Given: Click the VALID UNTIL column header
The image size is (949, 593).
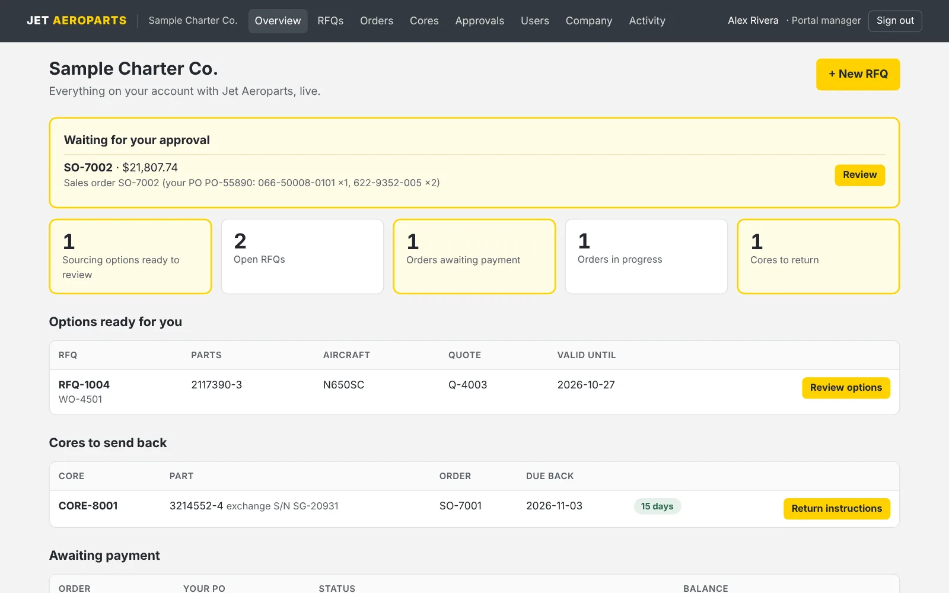Looking at the screenshot, I should 587,355.
